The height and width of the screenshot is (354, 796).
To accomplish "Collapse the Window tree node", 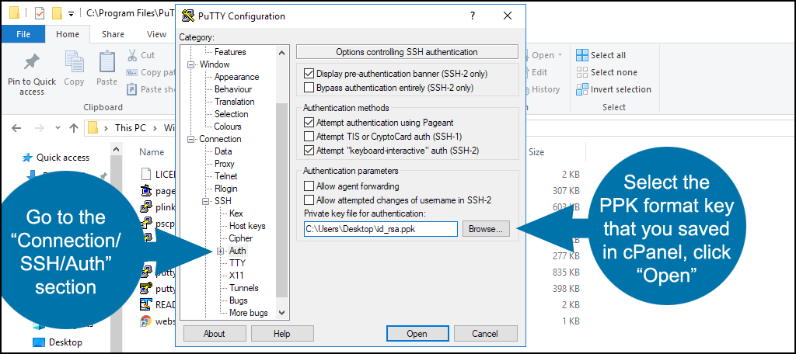I will pos(191,65).
